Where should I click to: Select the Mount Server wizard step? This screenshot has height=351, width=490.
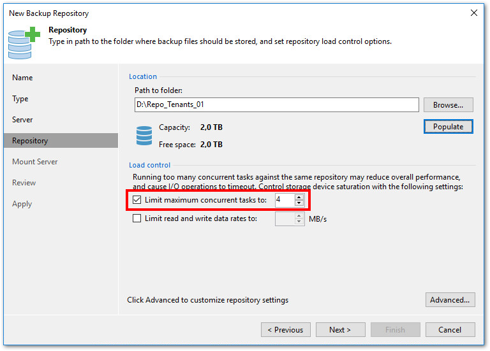35,162
